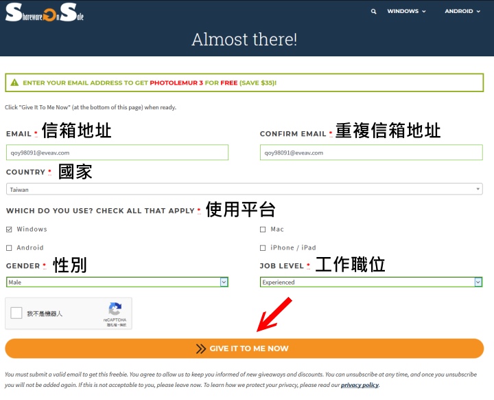Open the WINDOWS menu
Image resolution: width=494 pixels, height=400 pixels.
click(406, 11)
